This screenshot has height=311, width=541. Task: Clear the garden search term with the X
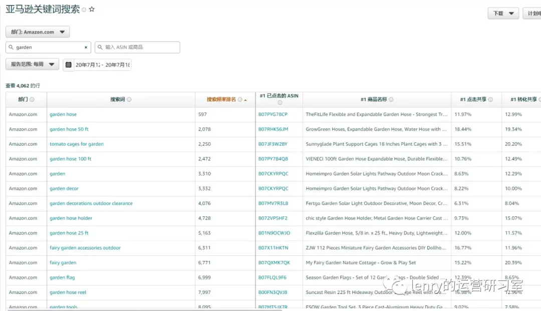(86, 47)
